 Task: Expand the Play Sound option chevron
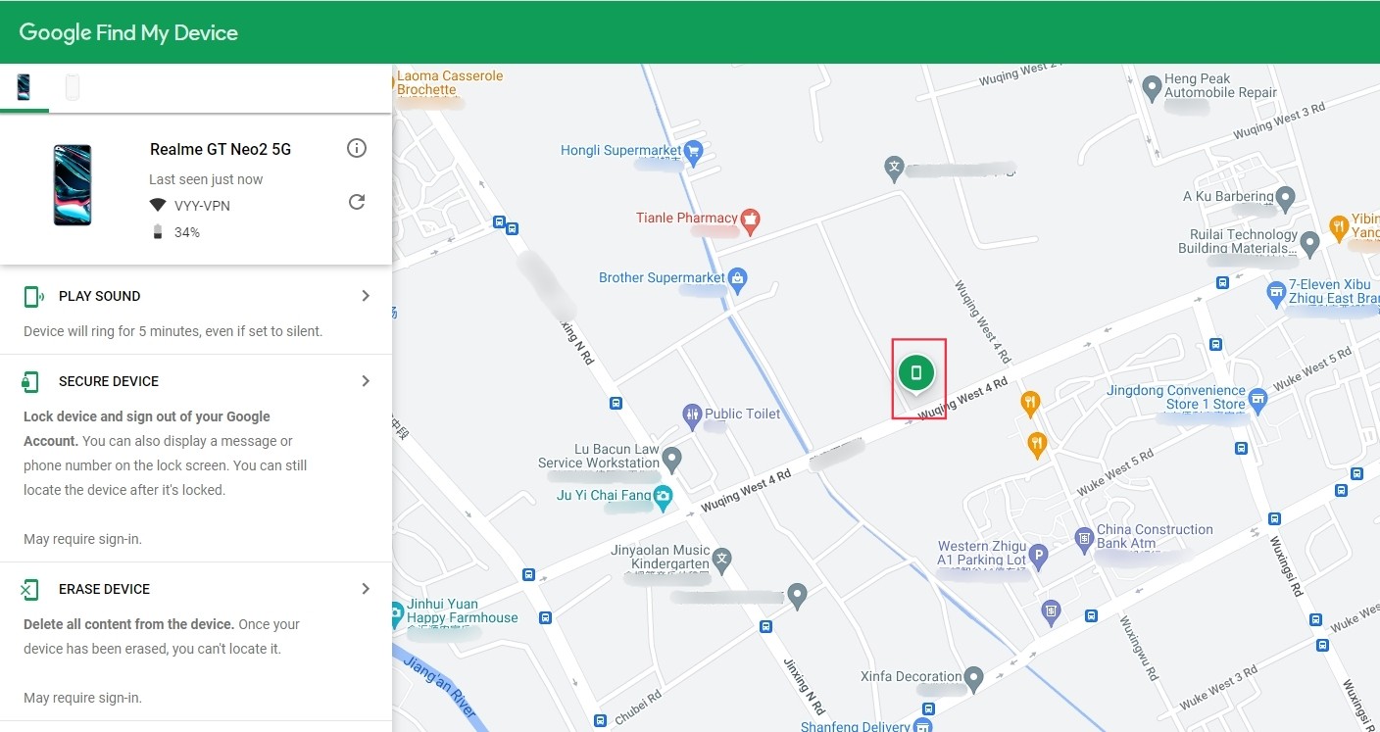tap(366, 296)
